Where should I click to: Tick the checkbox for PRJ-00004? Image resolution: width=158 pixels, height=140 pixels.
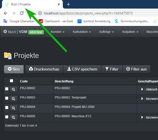[x=7, y=108]
